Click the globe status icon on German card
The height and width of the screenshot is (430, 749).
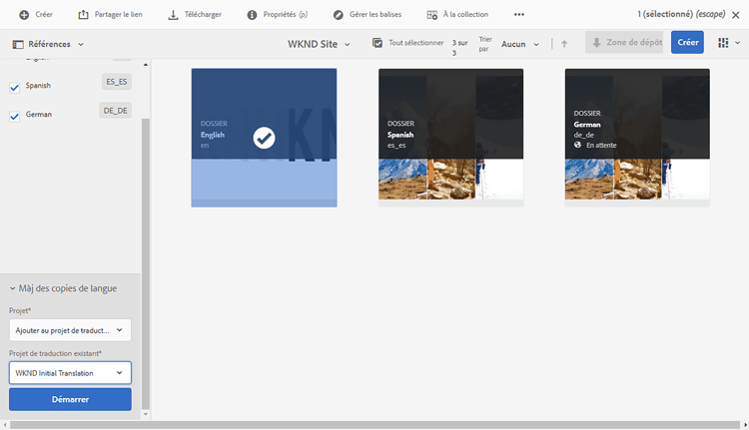click(x=577, y=145)
